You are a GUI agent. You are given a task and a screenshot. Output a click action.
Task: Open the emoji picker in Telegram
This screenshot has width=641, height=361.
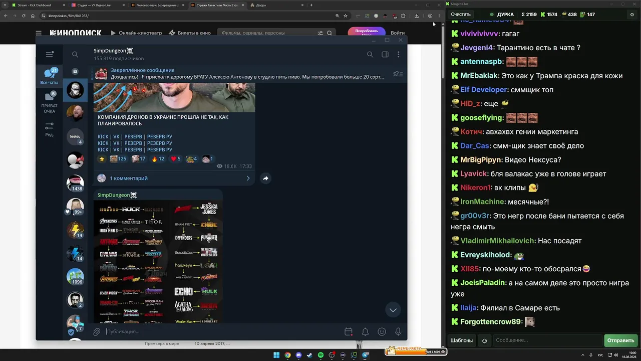pyautogui.click(x=382, y=331)
